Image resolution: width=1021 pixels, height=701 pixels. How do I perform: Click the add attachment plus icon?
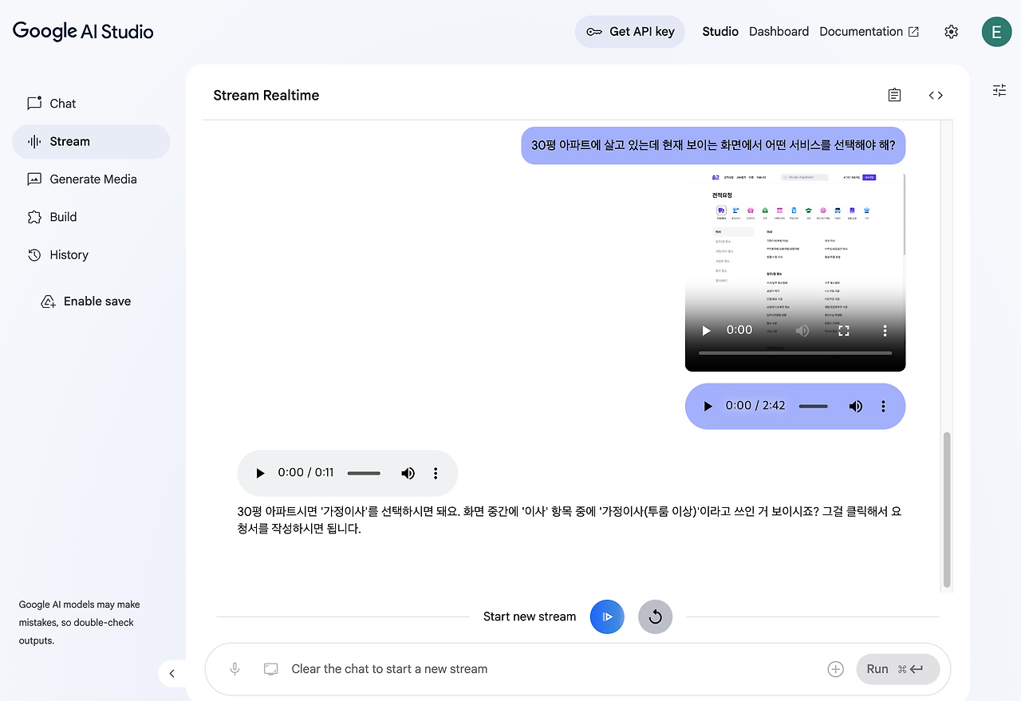[x=836, y=669]
